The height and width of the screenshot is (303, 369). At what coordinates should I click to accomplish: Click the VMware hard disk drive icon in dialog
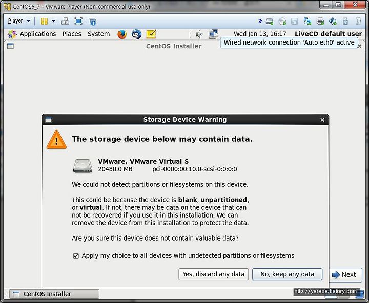(83, 166)
